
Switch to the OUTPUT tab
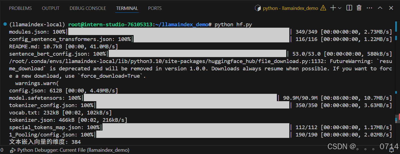(51, 8)
